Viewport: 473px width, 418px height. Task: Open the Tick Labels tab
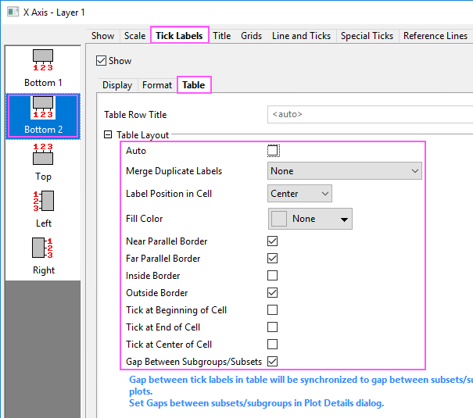[180, 35]
